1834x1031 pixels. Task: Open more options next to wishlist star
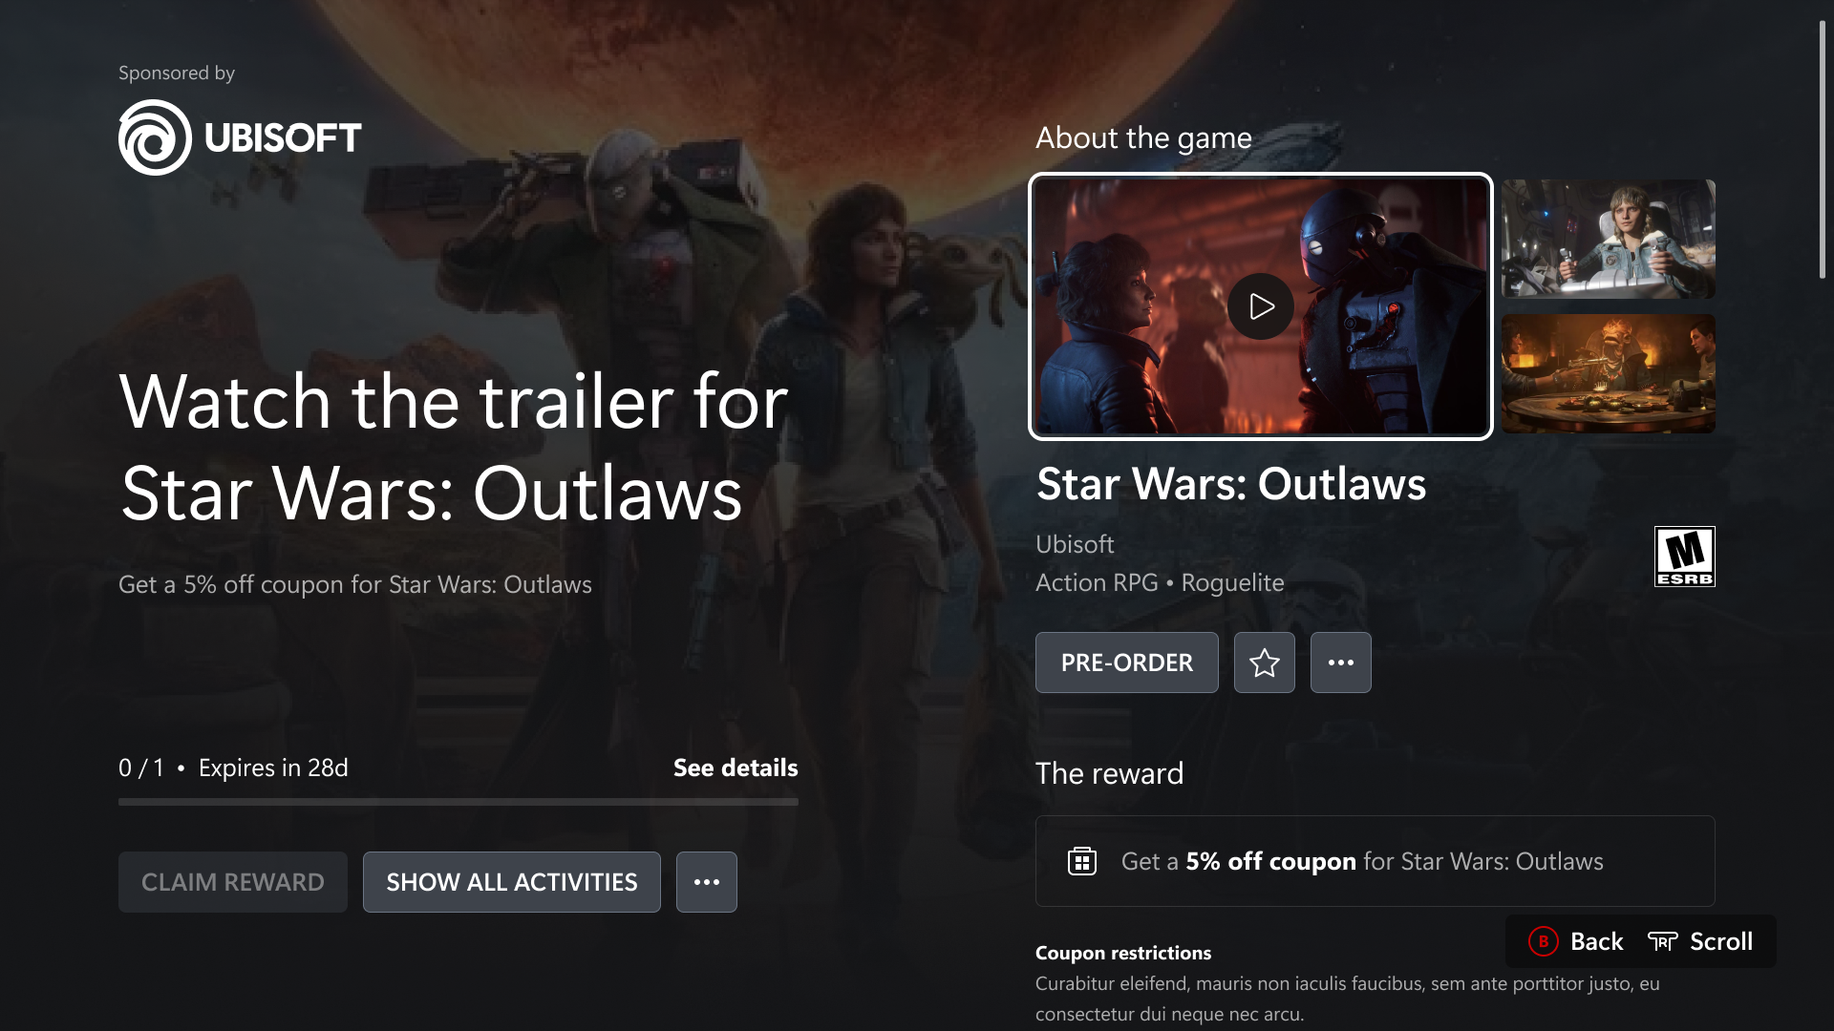[x=1340, y=663]
